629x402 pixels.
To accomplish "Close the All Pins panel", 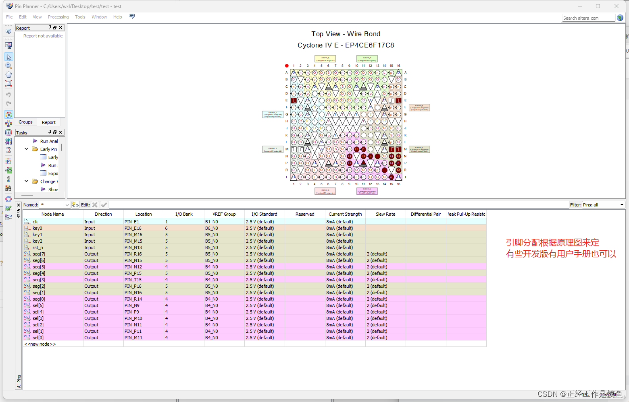I will pos(19,205).
